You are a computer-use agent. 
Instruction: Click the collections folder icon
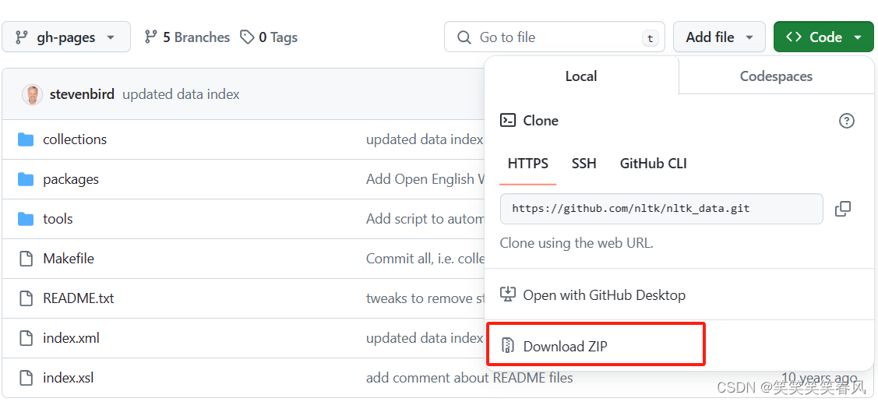click(x=26, y=139)
